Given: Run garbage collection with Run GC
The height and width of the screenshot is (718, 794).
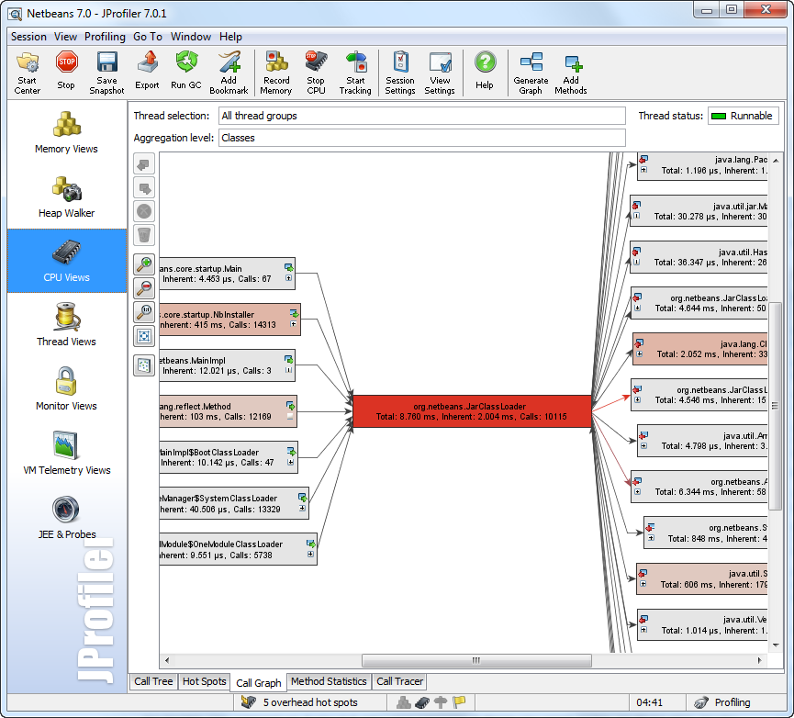Looking at the screenshot, I should 186,73.
